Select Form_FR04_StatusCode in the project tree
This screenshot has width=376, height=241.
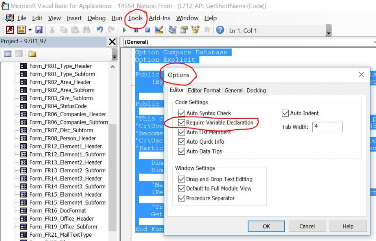click(58, 106)
